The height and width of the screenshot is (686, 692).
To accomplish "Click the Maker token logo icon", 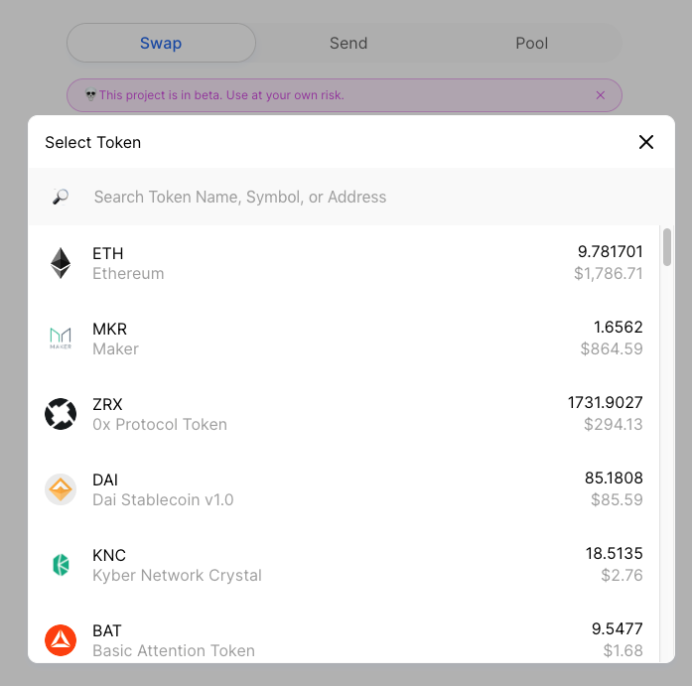I will (61, 339).
